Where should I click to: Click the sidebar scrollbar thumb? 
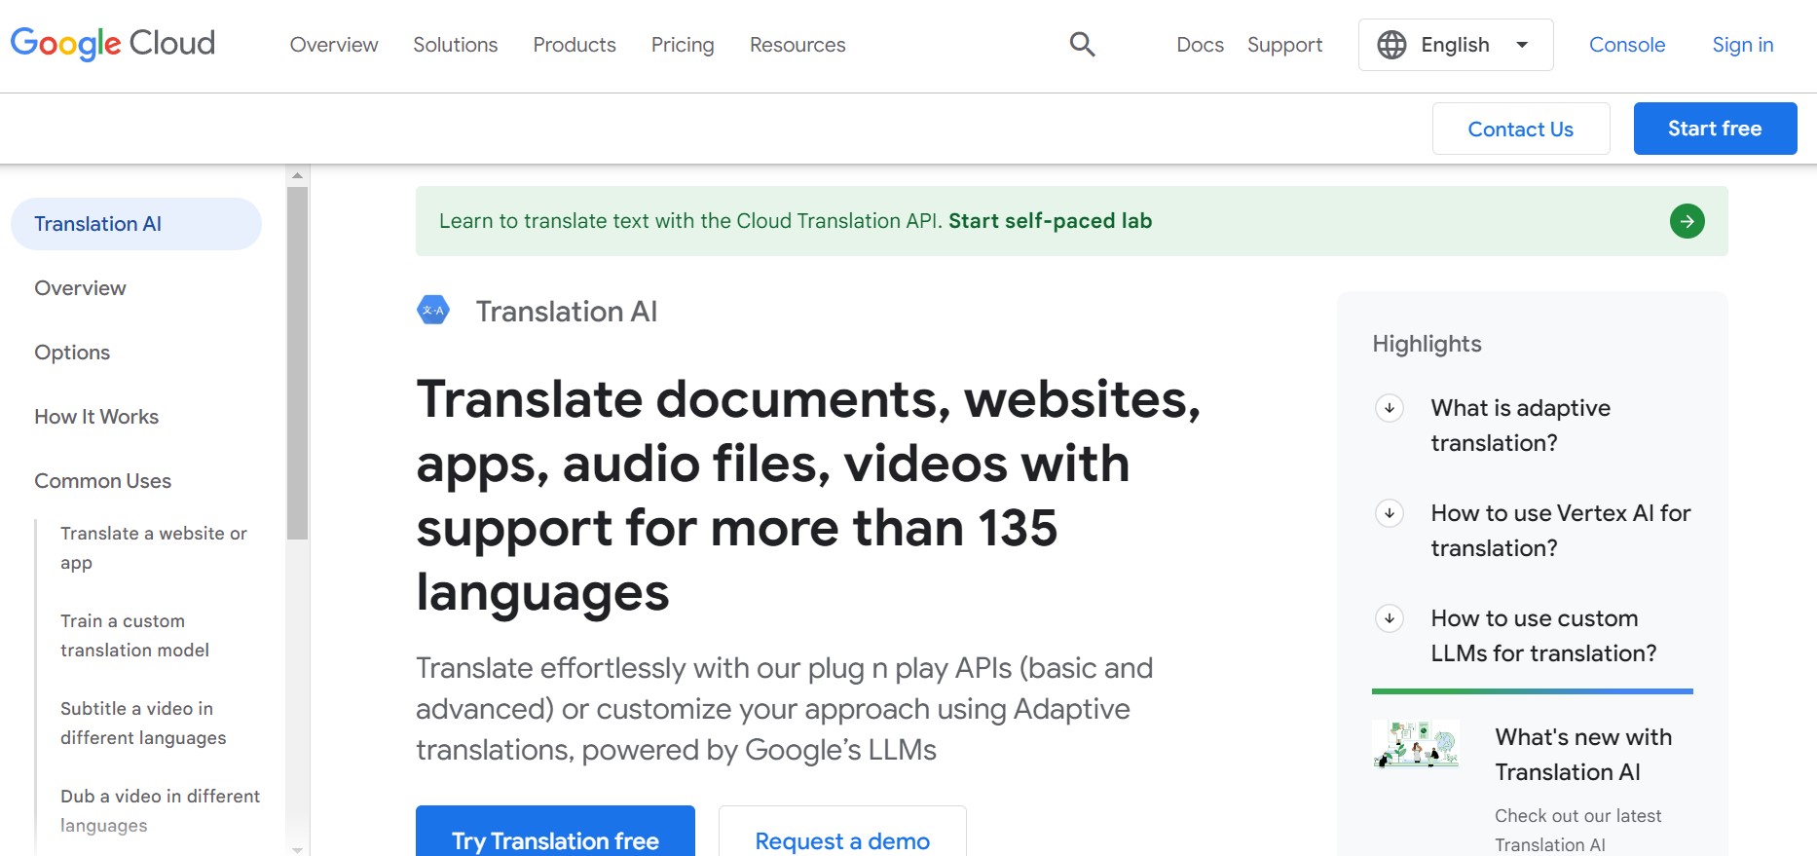(x=298, y=363)
